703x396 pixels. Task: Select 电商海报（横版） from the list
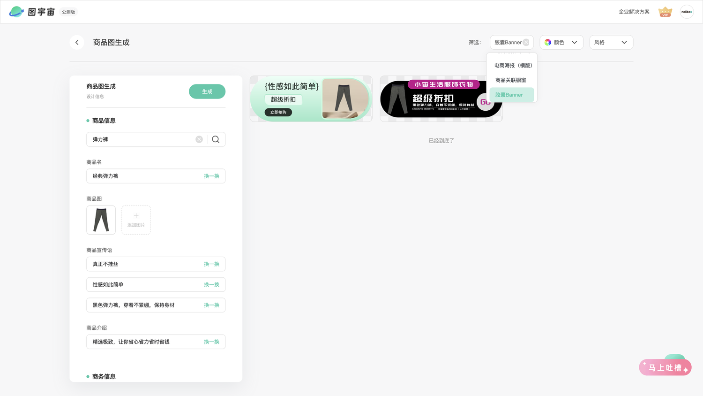tap(513, 66)
